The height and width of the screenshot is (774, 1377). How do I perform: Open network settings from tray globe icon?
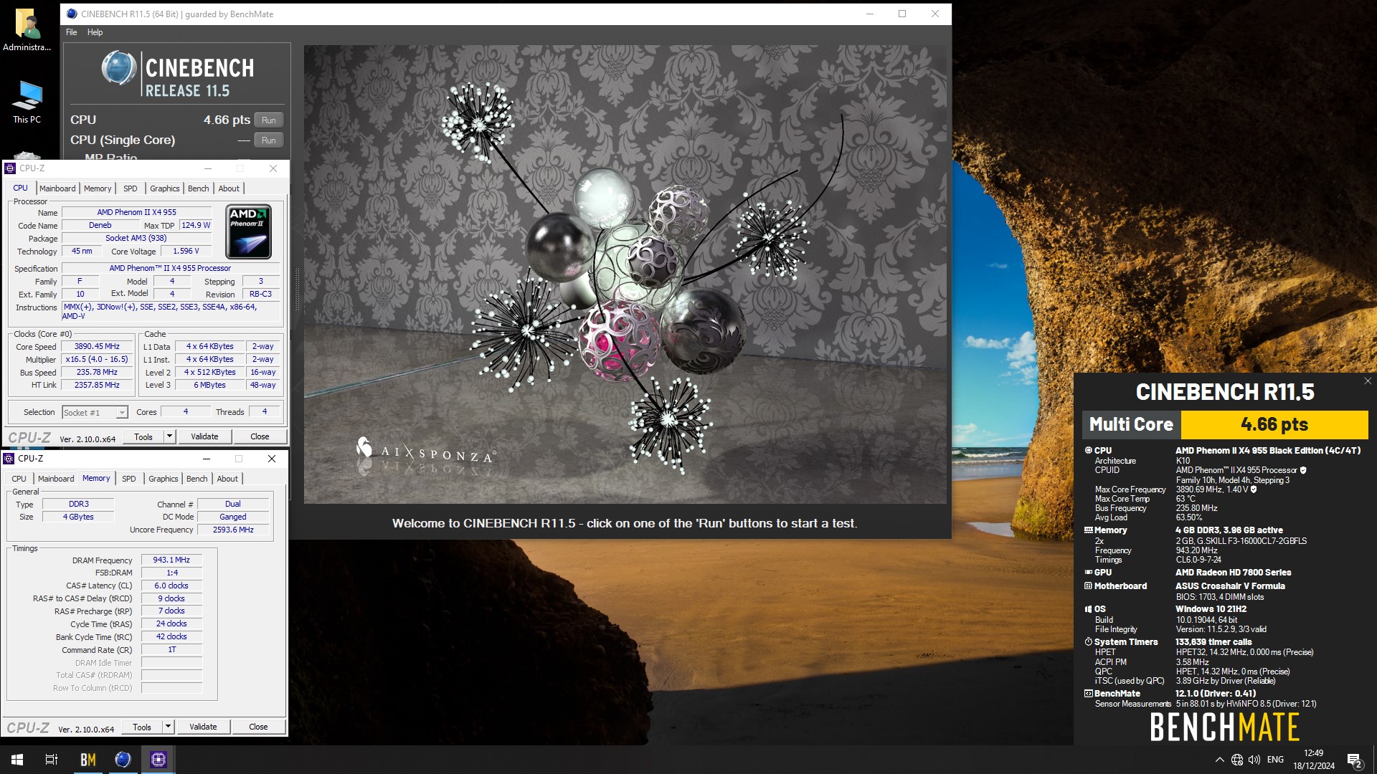[1237, 760]
